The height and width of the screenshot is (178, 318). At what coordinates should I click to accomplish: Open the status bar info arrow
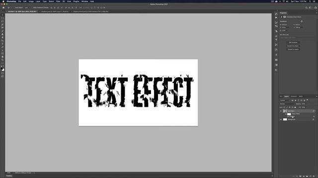[x=34, y=173]
